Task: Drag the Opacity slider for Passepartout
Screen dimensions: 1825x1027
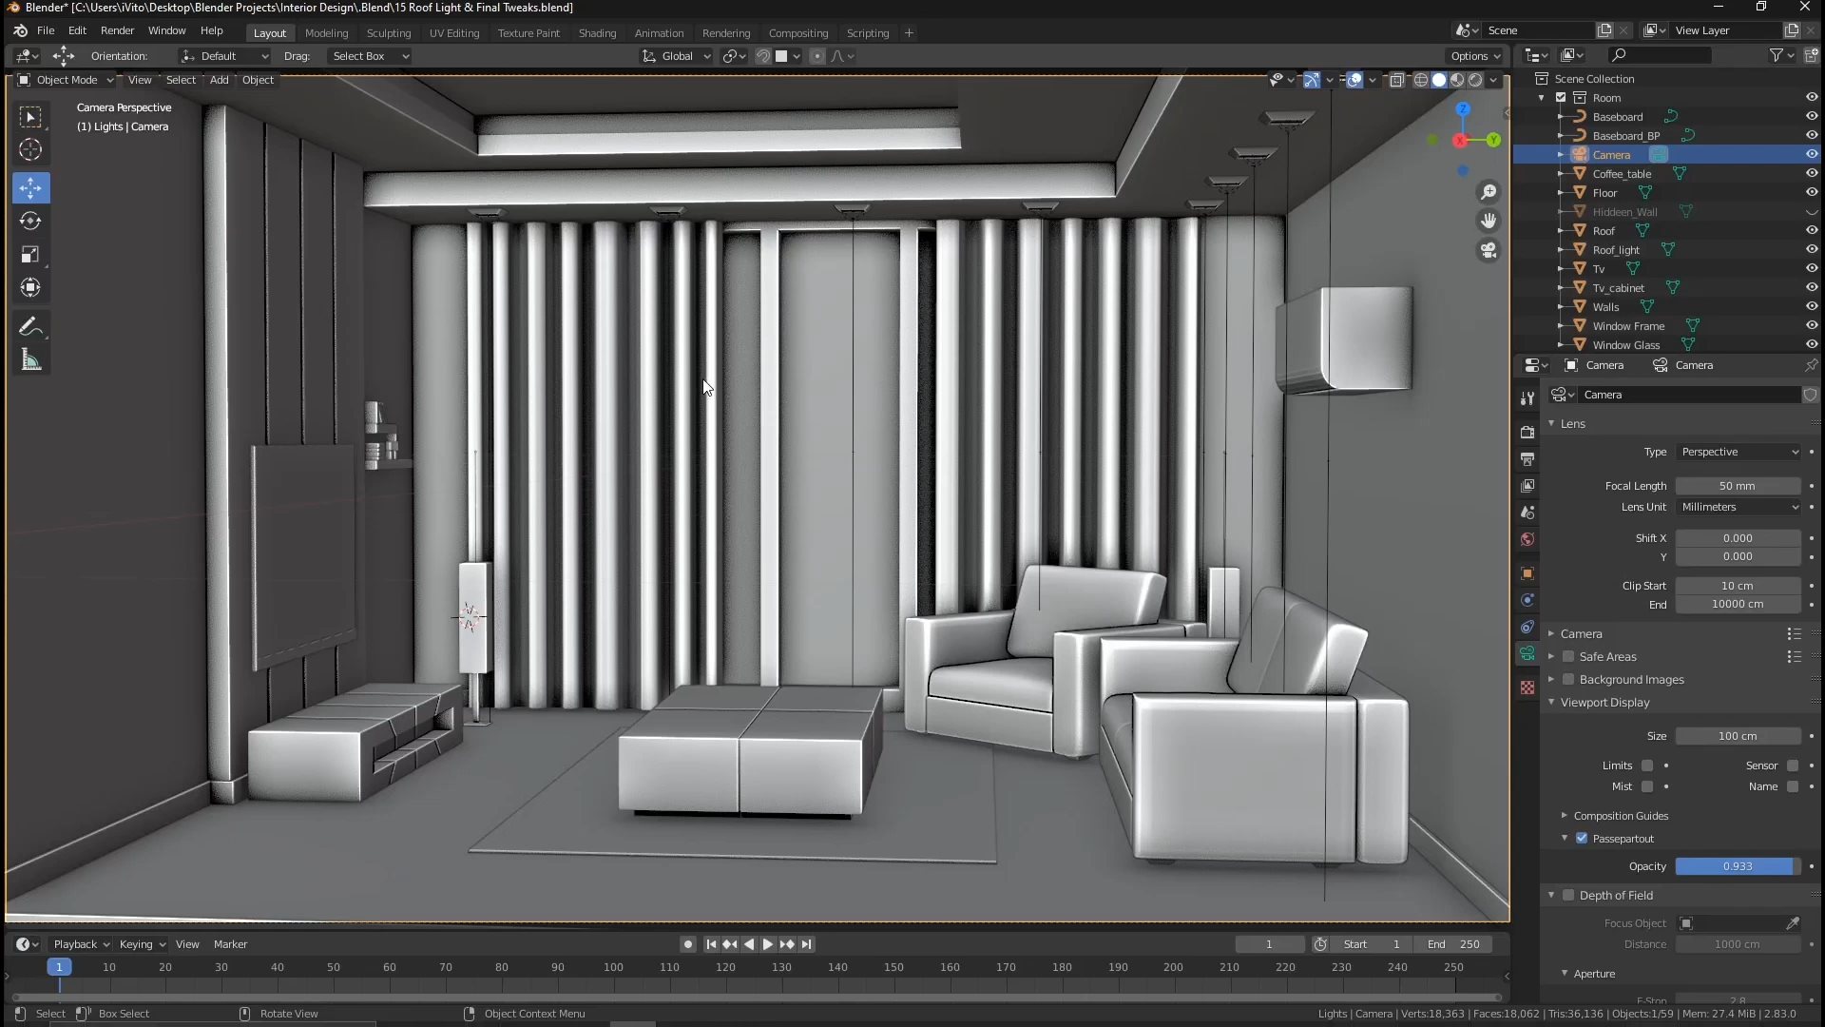Action: [x=1738, y=865]
